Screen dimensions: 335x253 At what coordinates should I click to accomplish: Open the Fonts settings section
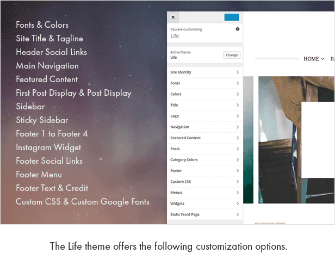point(204,83)
